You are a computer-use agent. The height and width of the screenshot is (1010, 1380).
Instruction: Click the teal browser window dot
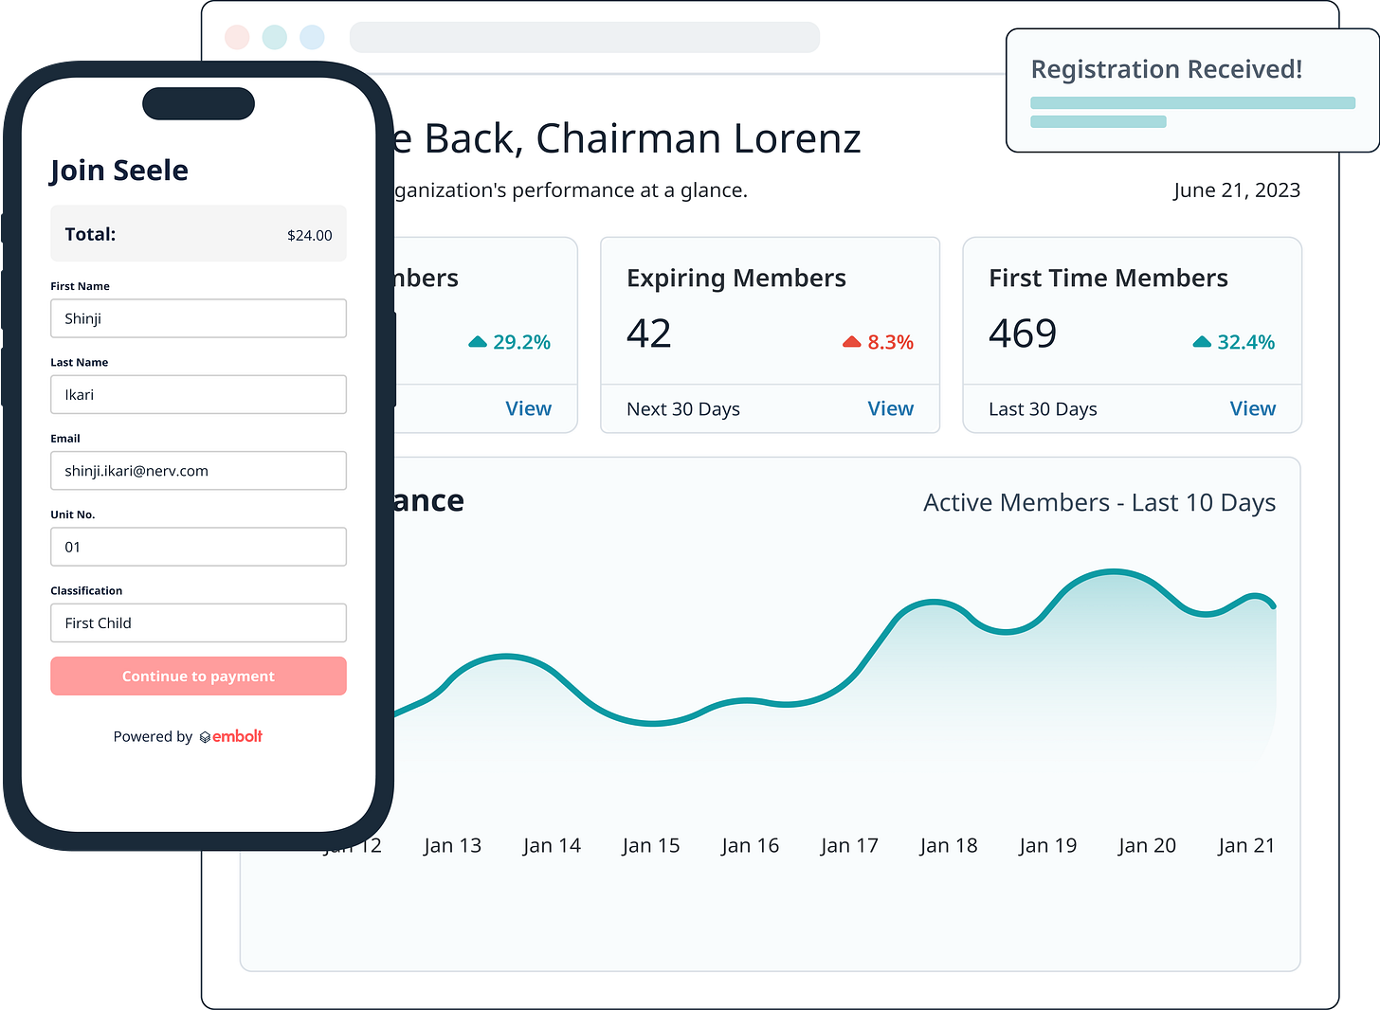(x=274, y=37)
